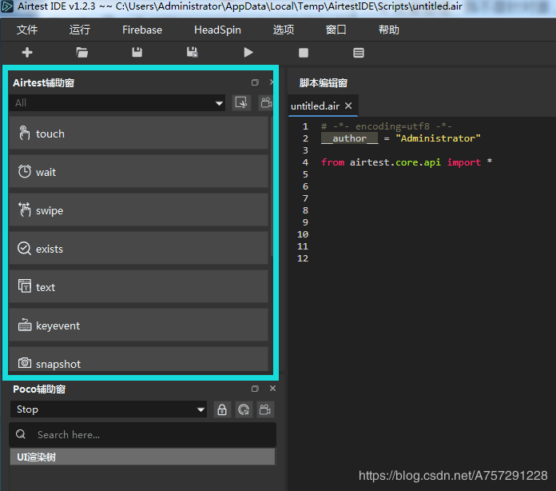This screenshot has width=556, height=491.
Task: Open the 选项 menu
Action: point(284,30)
